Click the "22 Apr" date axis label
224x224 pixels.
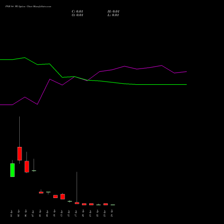coord(98,213)
